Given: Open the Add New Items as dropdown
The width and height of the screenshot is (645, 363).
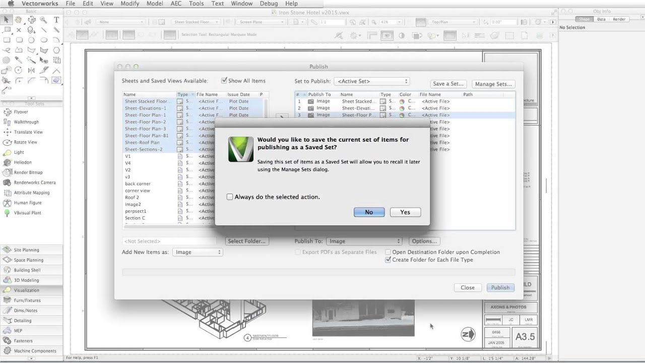Looking at the screenshot, I should [197, 252].
